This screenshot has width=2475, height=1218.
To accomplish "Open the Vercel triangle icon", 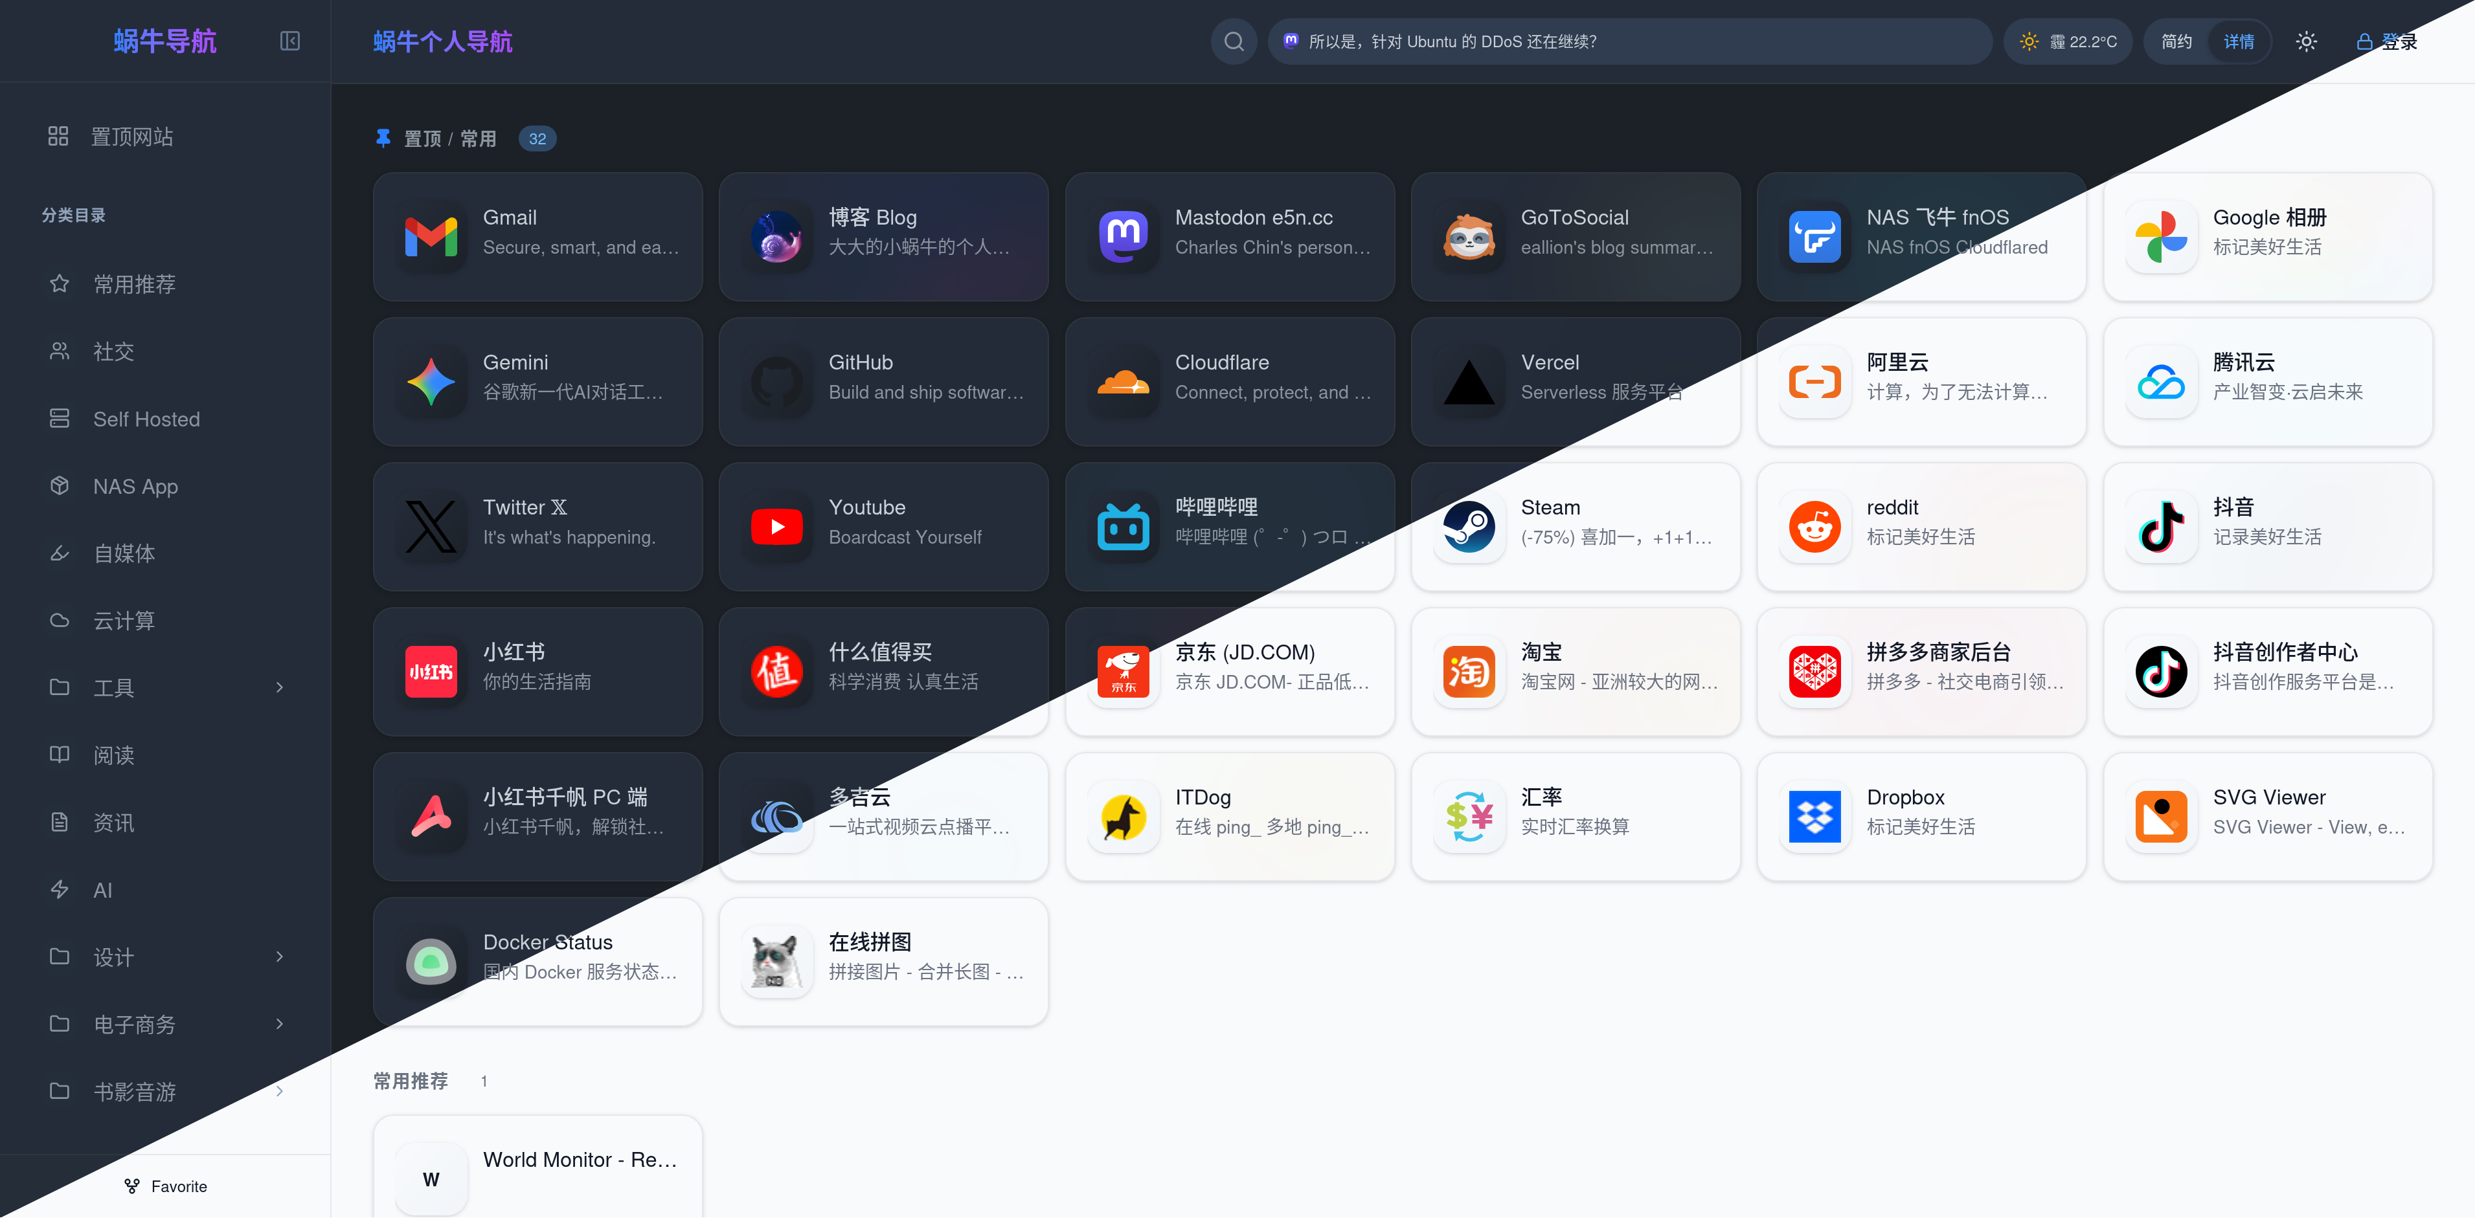I will click(x=1469, y=382).
